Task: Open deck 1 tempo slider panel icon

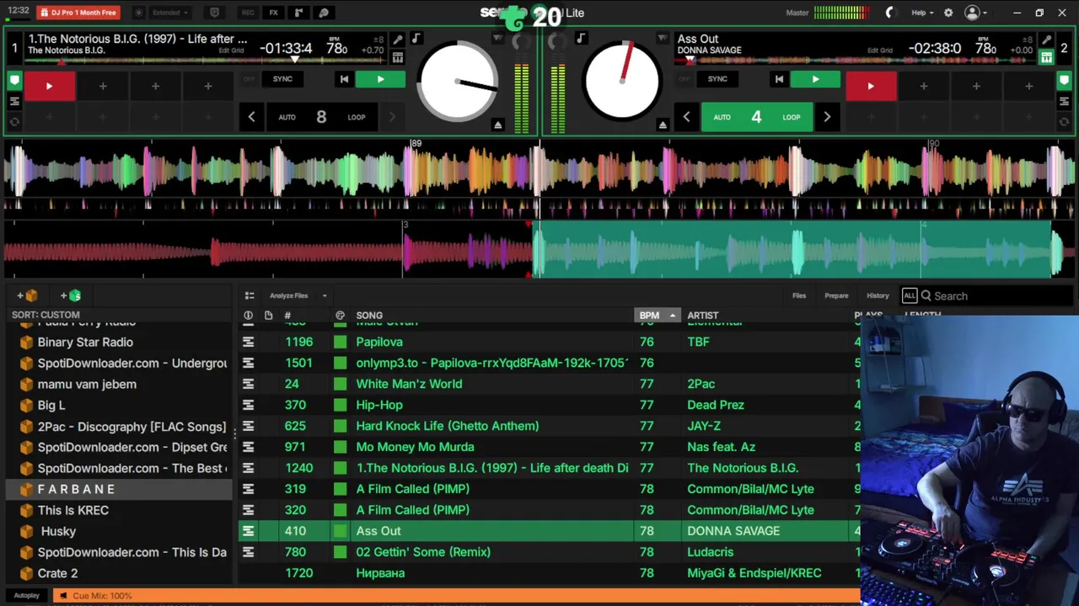Action: pyautogui.click(x=397, y=57)
